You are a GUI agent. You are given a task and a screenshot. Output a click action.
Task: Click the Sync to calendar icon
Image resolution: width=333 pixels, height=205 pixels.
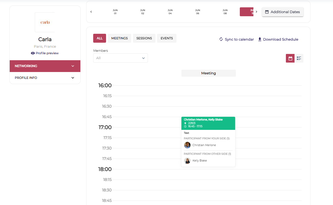pyautogui.click(x=221, y=39)
